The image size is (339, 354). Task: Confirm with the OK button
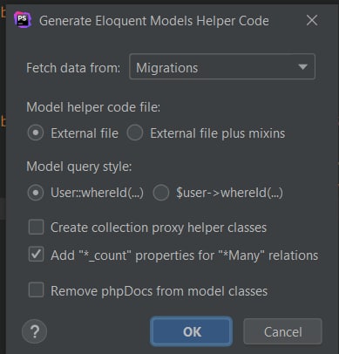[x=192, y=331]
